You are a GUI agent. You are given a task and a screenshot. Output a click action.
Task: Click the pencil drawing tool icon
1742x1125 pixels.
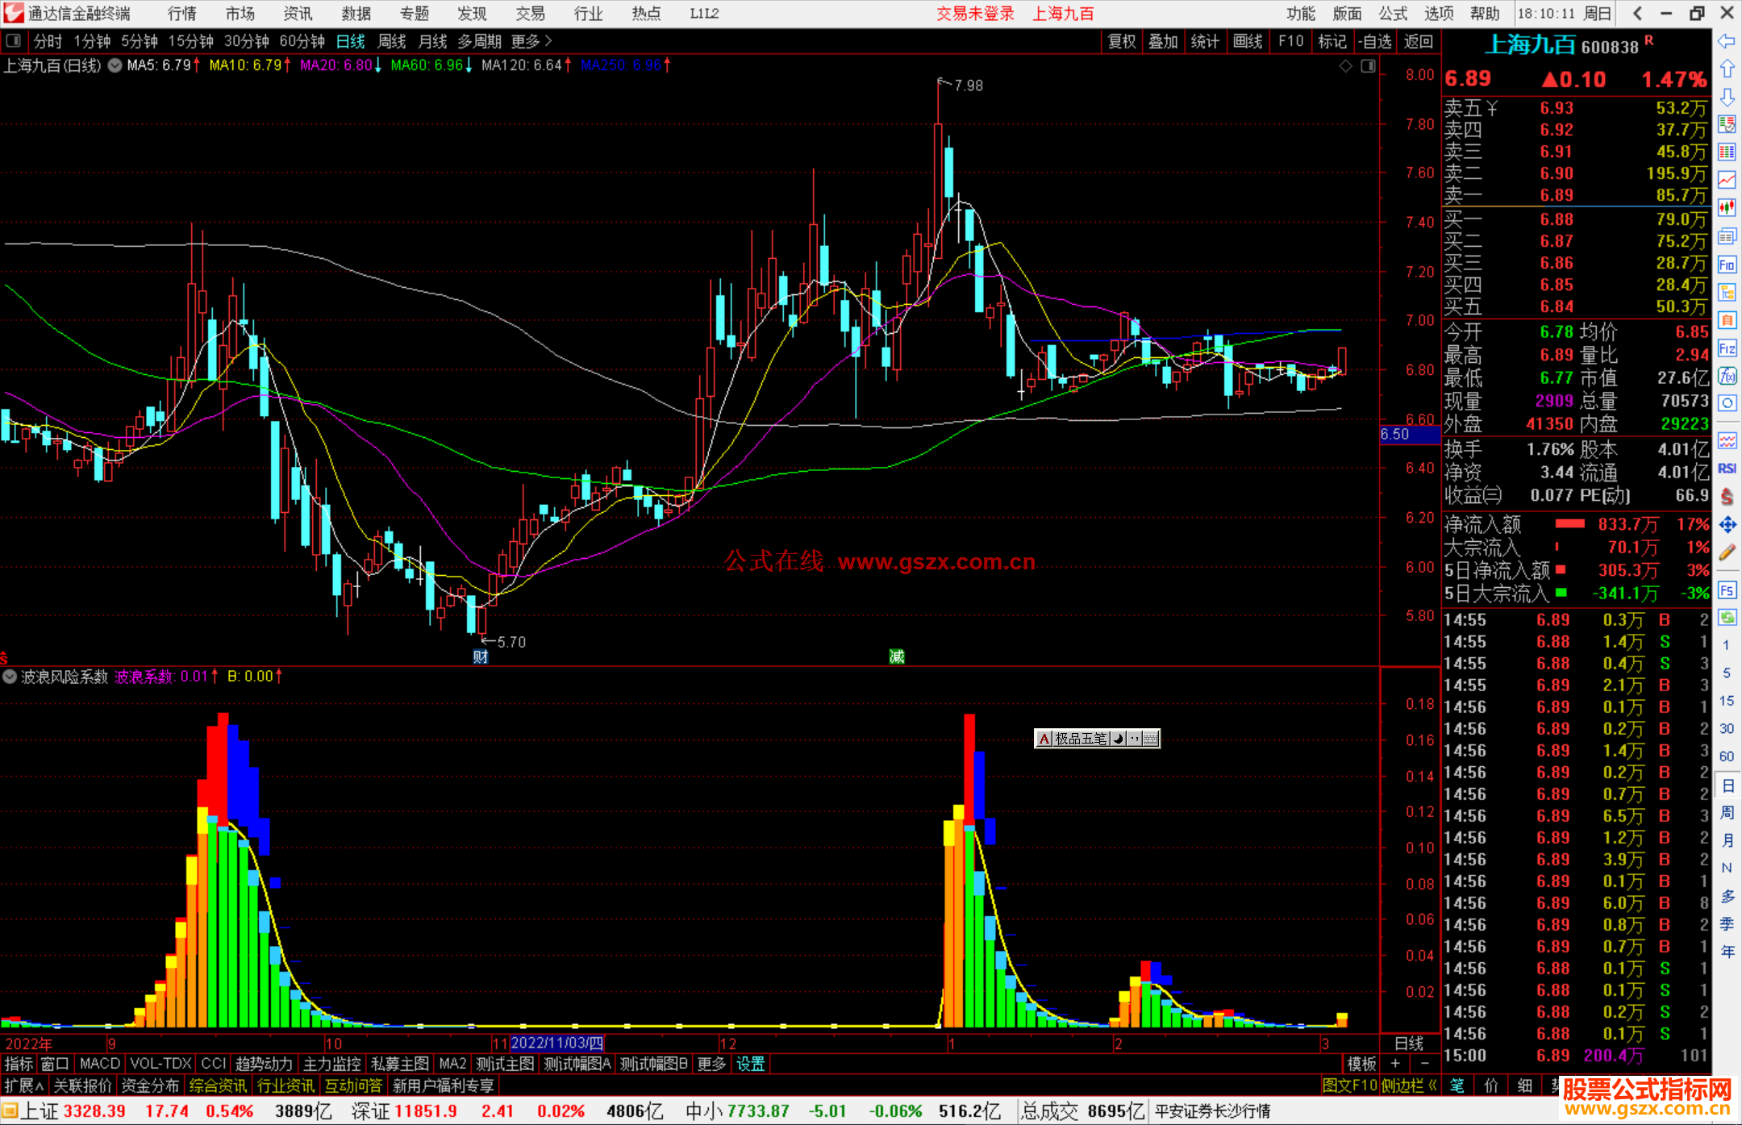pyautogui.click(x=1727, y=553)
